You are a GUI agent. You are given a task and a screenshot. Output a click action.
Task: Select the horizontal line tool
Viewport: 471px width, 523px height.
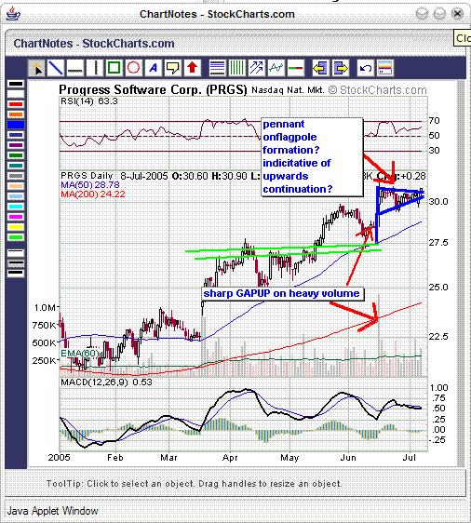[75, 68]
